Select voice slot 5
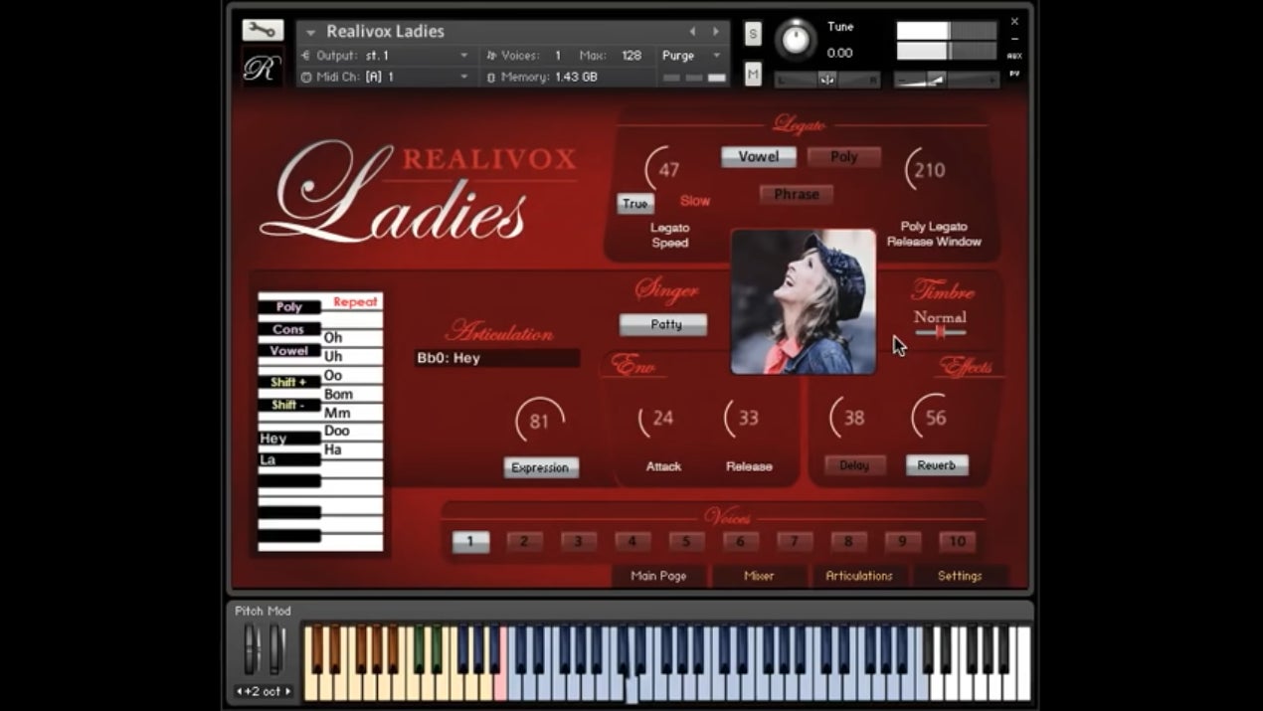 [686, 542]
